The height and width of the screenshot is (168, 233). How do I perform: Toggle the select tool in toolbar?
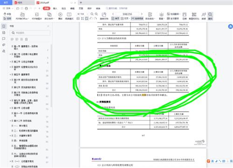[x=7, y=19]
